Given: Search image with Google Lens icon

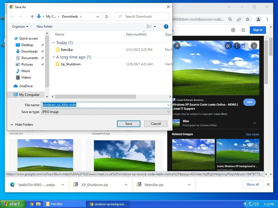Looking at the screenshot, I should coord(228,46).
